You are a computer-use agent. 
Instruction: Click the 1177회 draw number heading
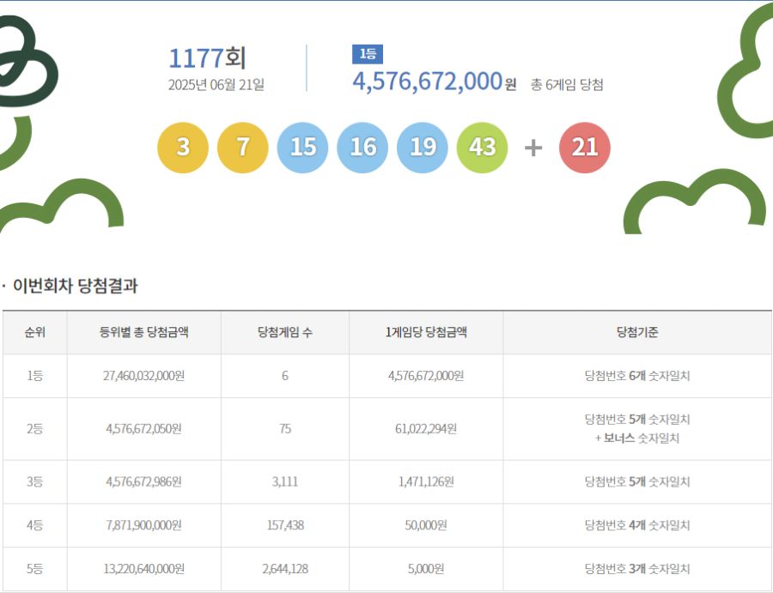click(x=207, y=58)
